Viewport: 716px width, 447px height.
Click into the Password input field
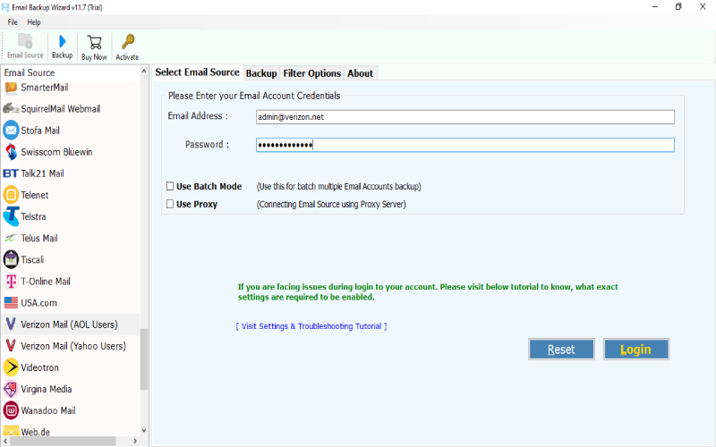(x=465, y=145)
